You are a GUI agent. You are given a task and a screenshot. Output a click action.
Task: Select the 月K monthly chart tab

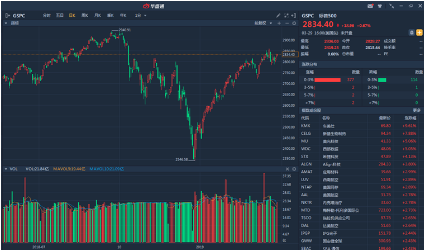coord(98,16)
